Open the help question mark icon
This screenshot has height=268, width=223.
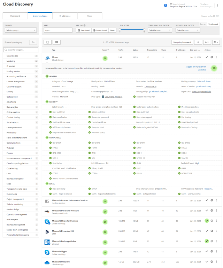(x=166, y=6)
